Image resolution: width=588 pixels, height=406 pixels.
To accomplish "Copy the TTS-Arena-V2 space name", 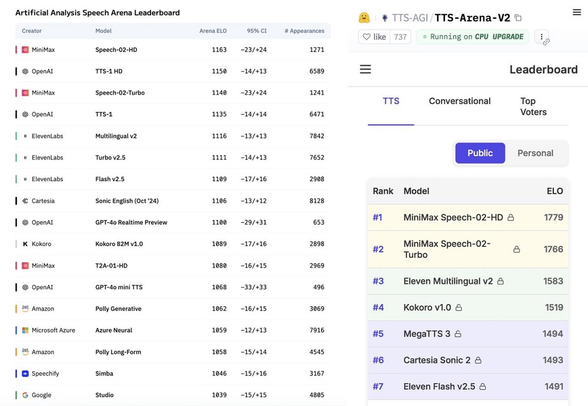I will pos(517,18).
